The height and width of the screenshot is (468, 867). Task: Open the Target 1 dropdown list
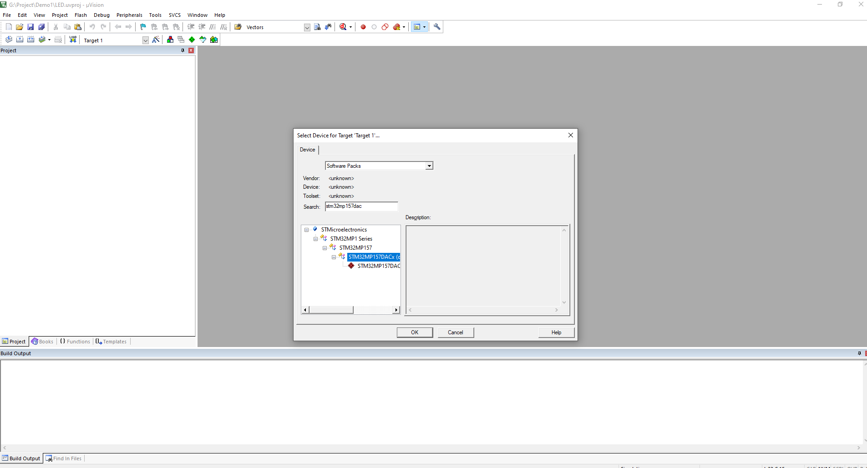pos(145,40)
